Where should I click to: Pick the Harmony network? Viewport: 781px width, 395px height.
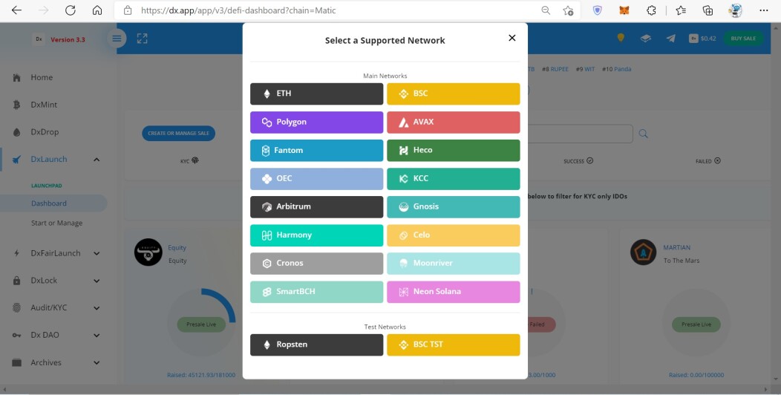pos(317,235)
